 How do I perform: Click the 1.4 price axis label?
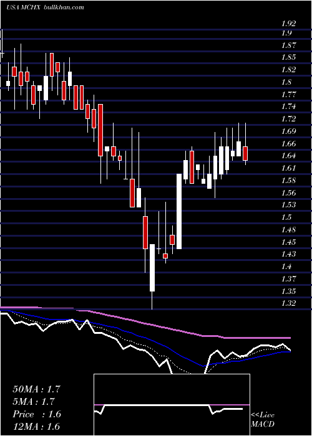286,266
